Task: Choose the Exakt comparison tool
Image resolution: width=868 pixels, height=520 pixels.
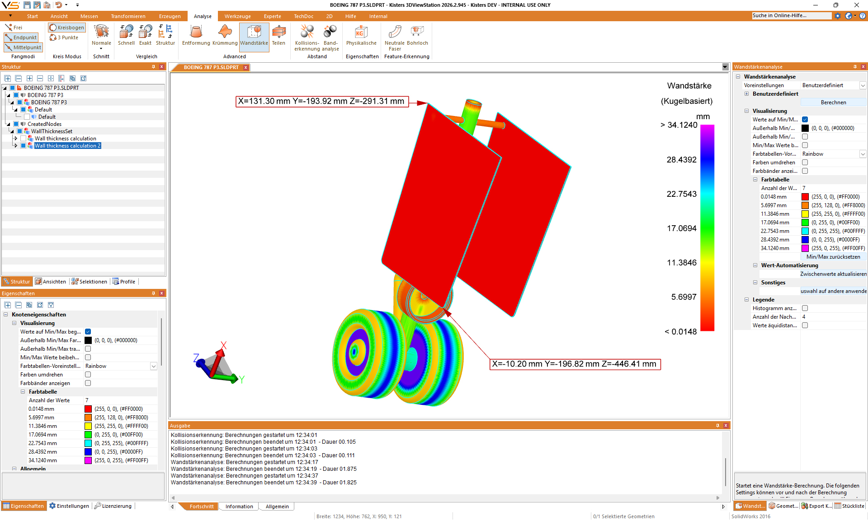Action: [x=145, y=35]
